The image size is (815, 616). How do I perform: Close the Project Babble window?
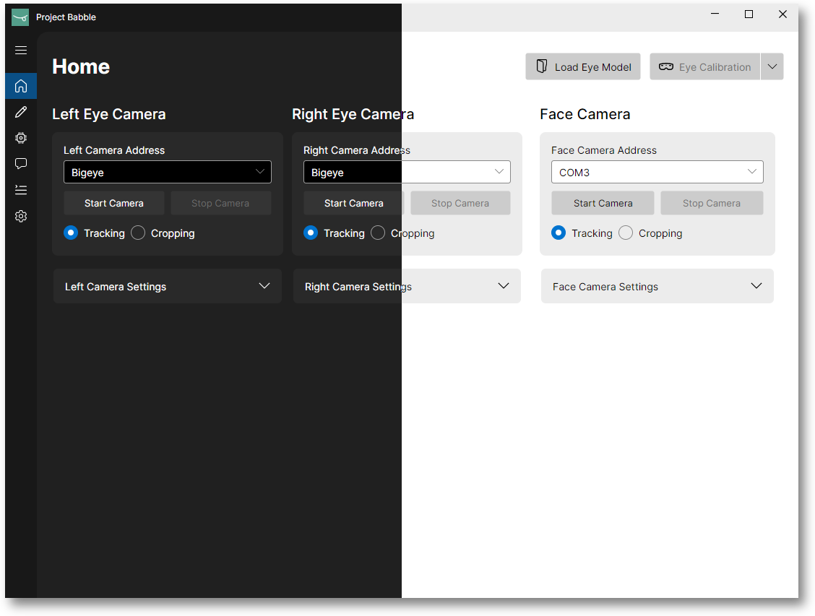782,14
